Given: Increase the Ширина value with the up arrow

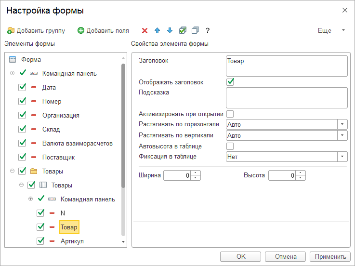Looking at the screenshot, I should coord(196,173).
